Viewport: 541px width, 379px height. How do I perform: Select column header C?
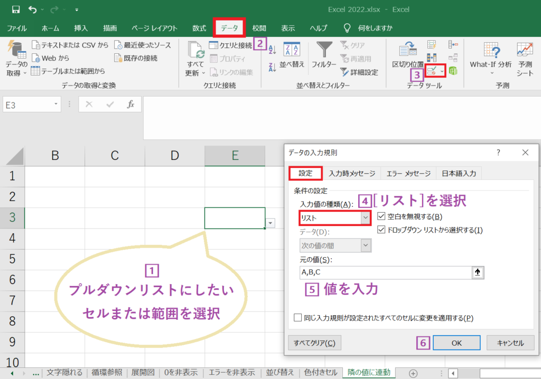click(x=115, y=156)
